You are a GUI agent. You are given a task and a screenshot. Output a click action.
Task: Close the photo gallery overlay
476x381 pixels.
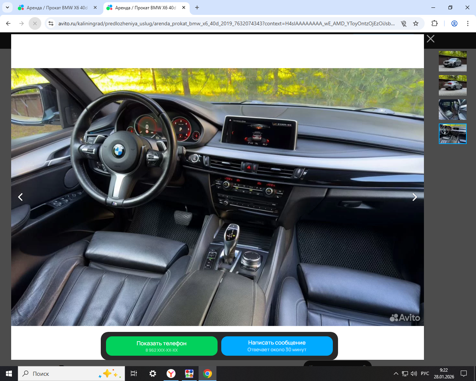click(431, 39)
